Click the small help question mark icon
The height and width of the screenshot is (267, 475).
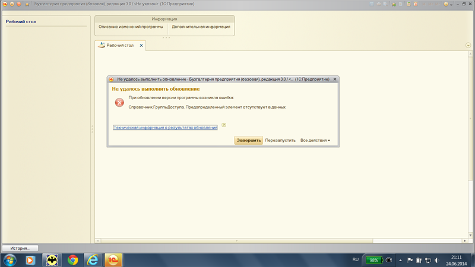click(x=224, y=125)
